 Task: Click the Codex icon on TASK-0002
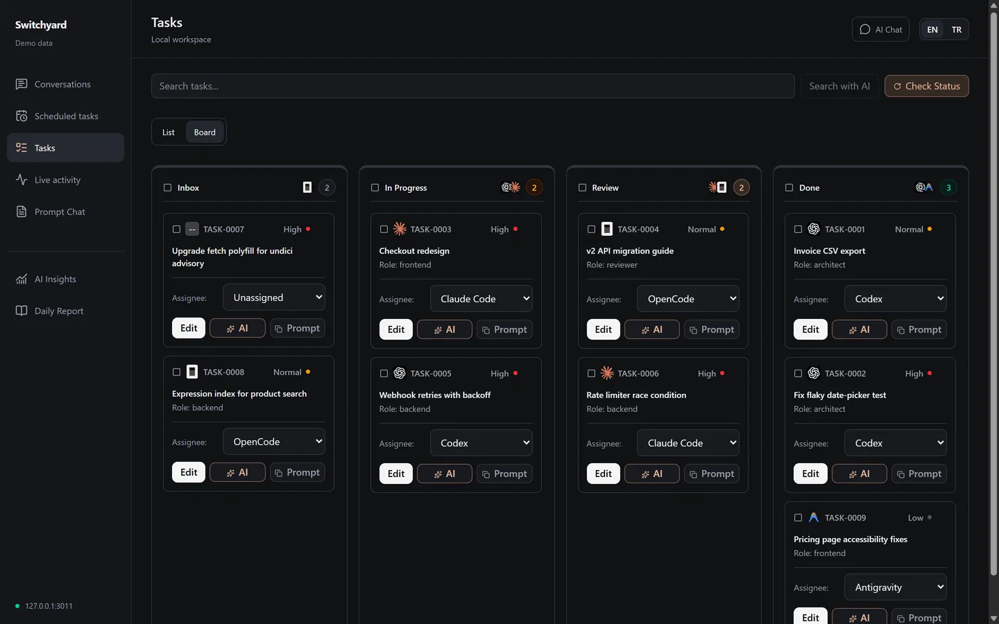[x=814, y=373]
